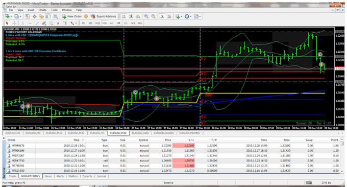Expand the New Chart dropdown arrow
Image resolution: width=347 pixels, height=187 pixels.
click(11, 17)
